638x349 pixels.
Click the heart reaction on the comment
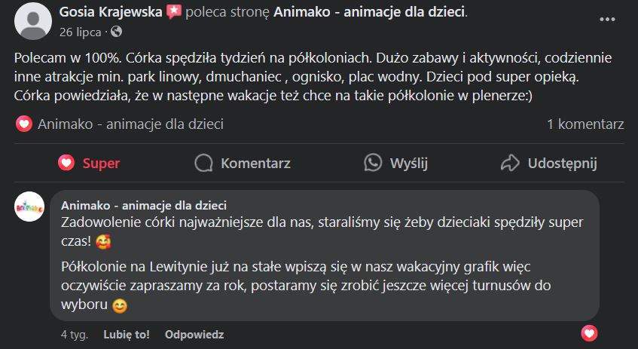pos(590,332)
